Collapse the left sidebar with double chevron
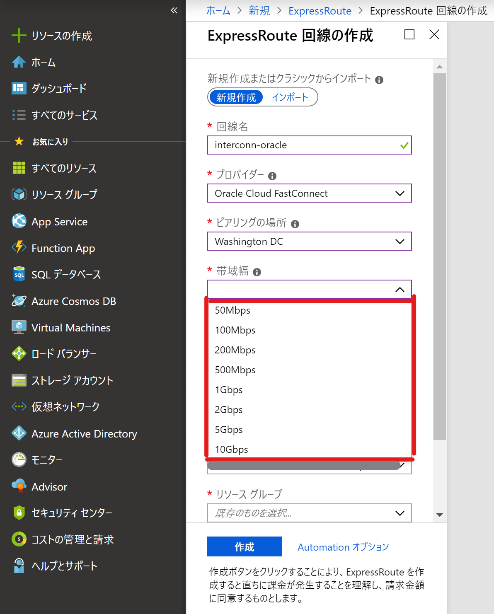The width and height of the screenshot is (494, 614). (x=174, y=10)
